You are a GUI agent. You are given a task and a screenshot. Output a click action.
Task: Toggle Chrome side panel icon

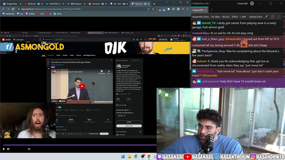178,9
